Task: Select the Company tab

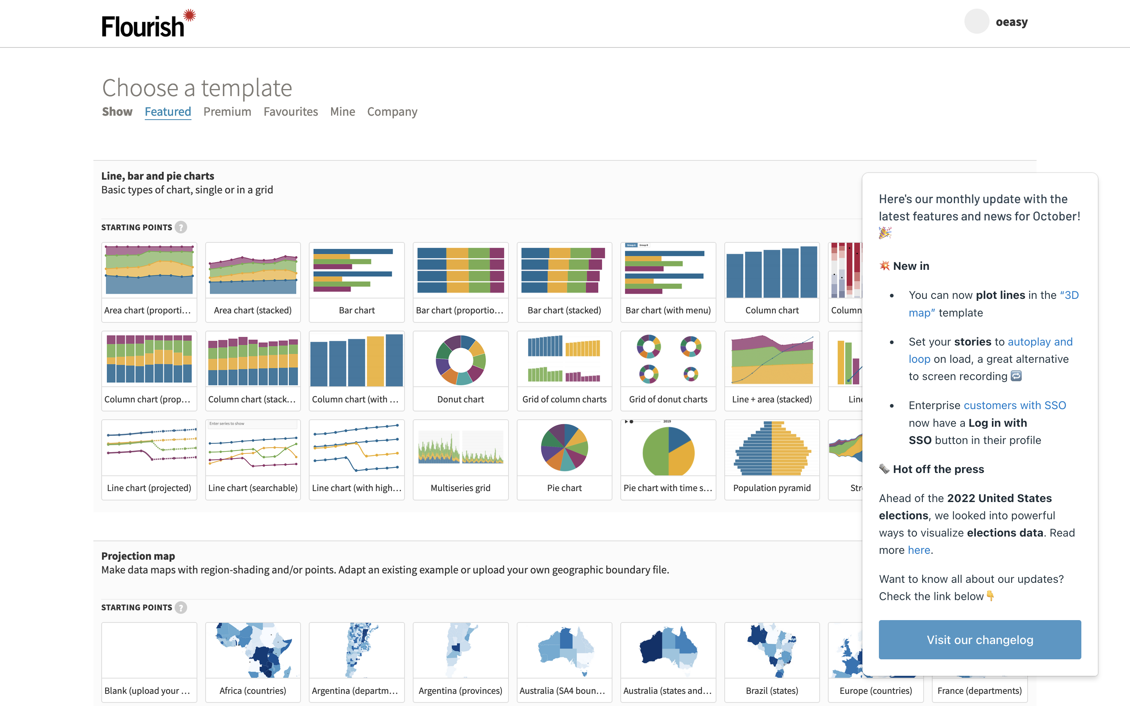Action: pos(392,112)
